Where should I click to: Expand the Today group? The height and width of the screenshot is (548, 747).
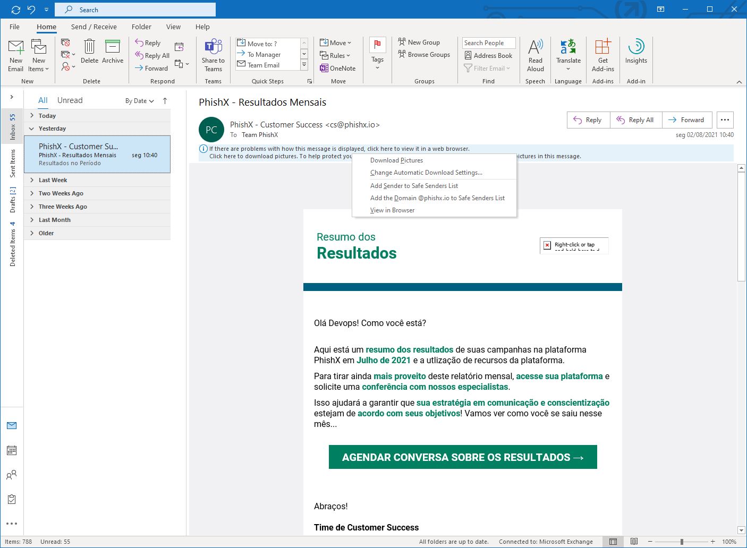(32, 115)
